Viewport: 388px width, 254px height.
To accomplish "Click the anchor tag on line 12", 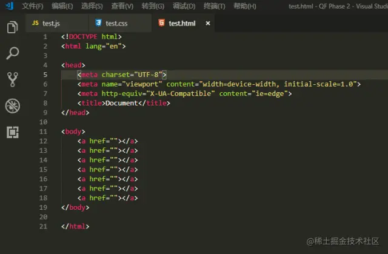I will [108, 141].
